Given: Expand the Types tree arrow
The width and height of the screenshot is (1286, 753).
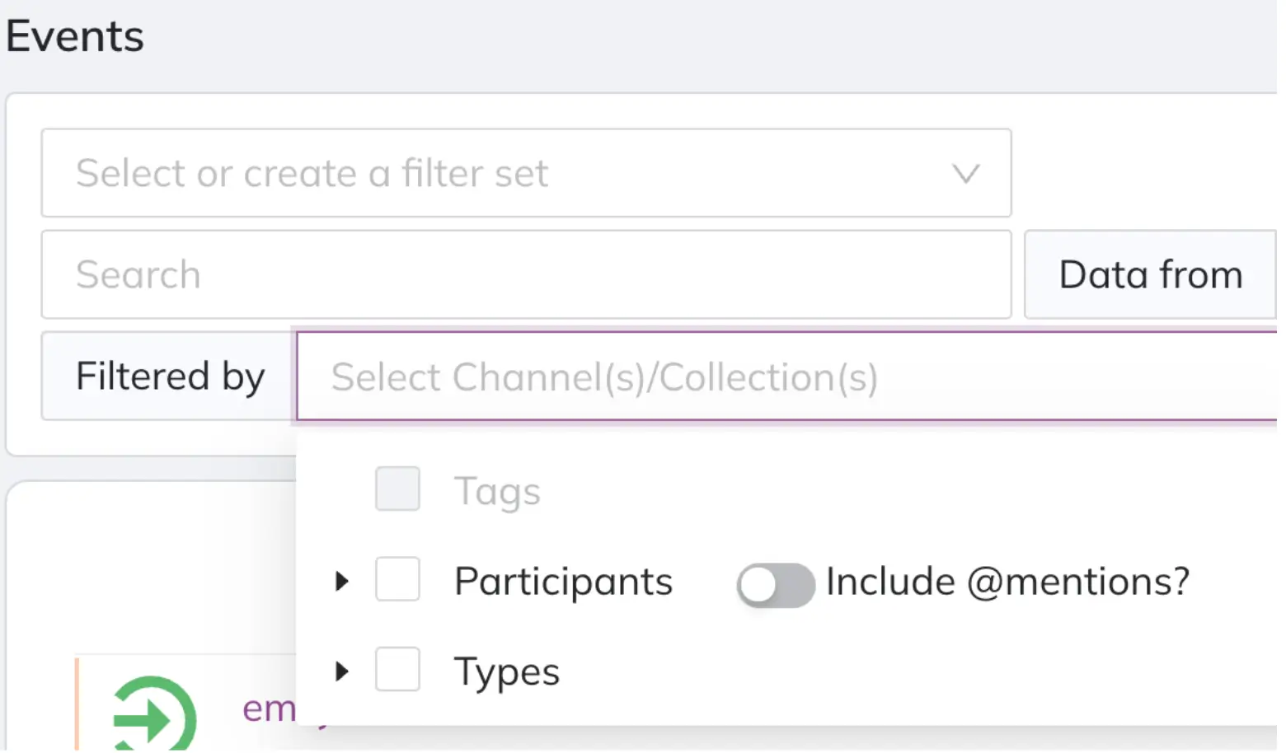Looking at the screenshot, I should [342, 671].
